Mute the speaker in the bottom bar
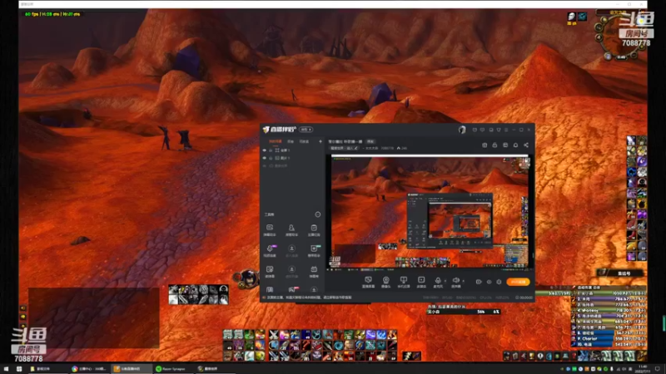This screenshot has height=374, width=666. [x=455, y=282]
